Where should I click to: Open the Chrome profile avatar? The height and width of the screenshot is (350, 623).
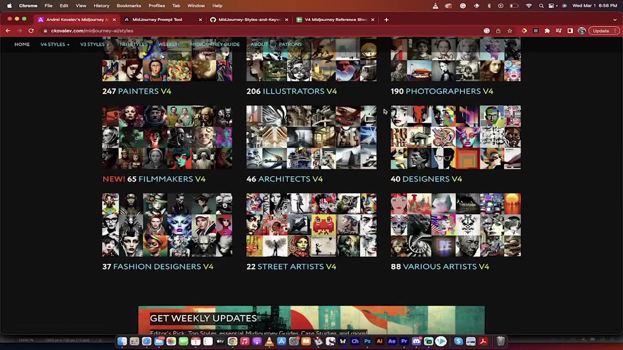coord(582,31)
